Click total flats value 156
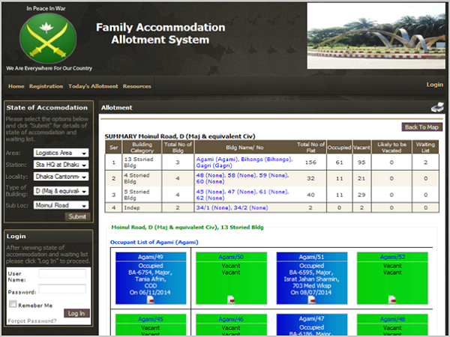 pyautogui.click(x=310, y=163)
